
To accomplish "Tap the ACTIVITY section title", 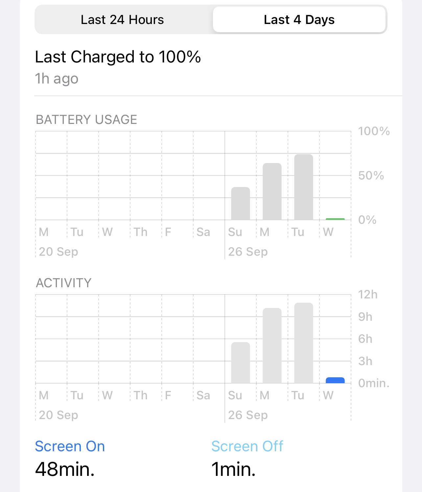I will click(64, 283).
